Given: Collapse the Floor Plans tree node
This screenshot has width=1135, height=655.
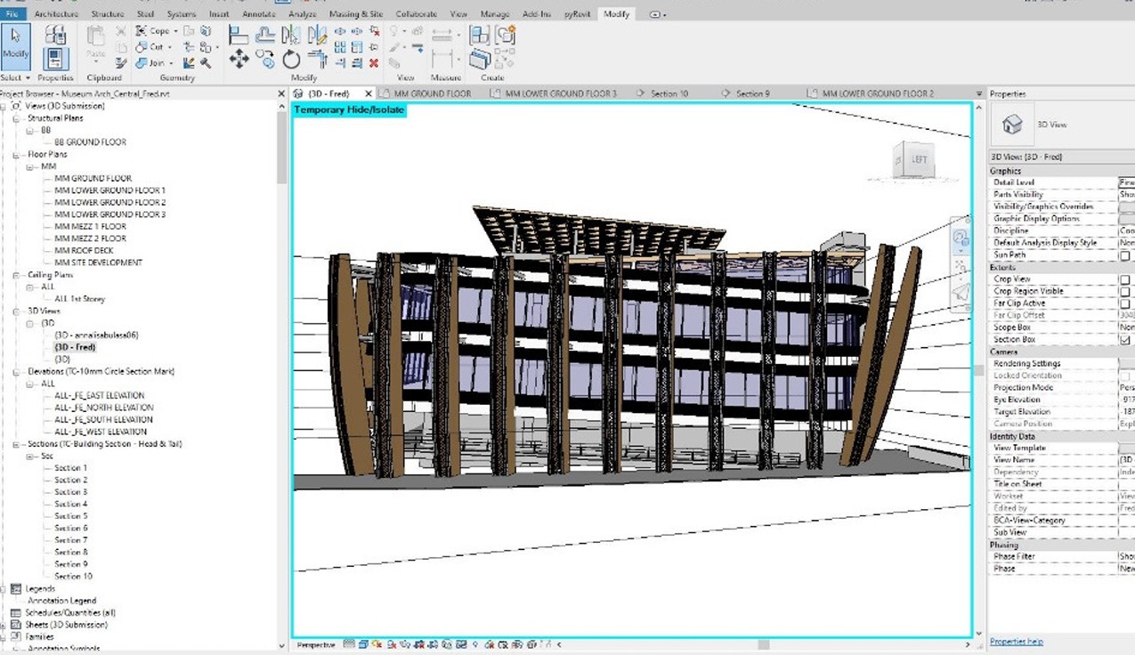Looking at the screenshot, I should (17, 155).
